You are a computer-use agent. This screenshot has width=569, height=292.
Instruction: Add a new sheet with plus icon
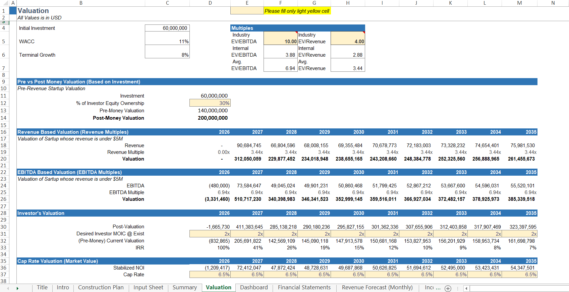pyautogui.click(x=448, y=288)
